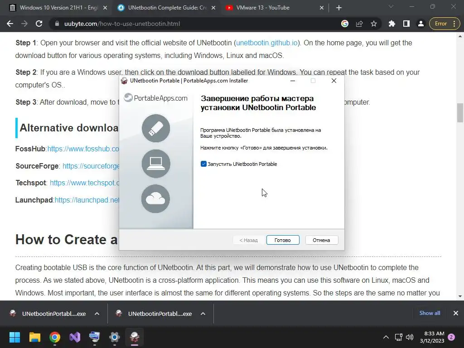Toggle Chrome side panel icon
Viewport: 464px width, 348px height.
coord(406,24)
